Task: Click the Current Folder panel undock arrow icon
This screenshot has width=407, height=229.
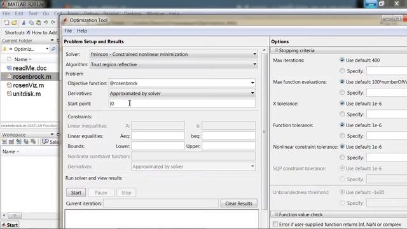Action: (52, 40)
